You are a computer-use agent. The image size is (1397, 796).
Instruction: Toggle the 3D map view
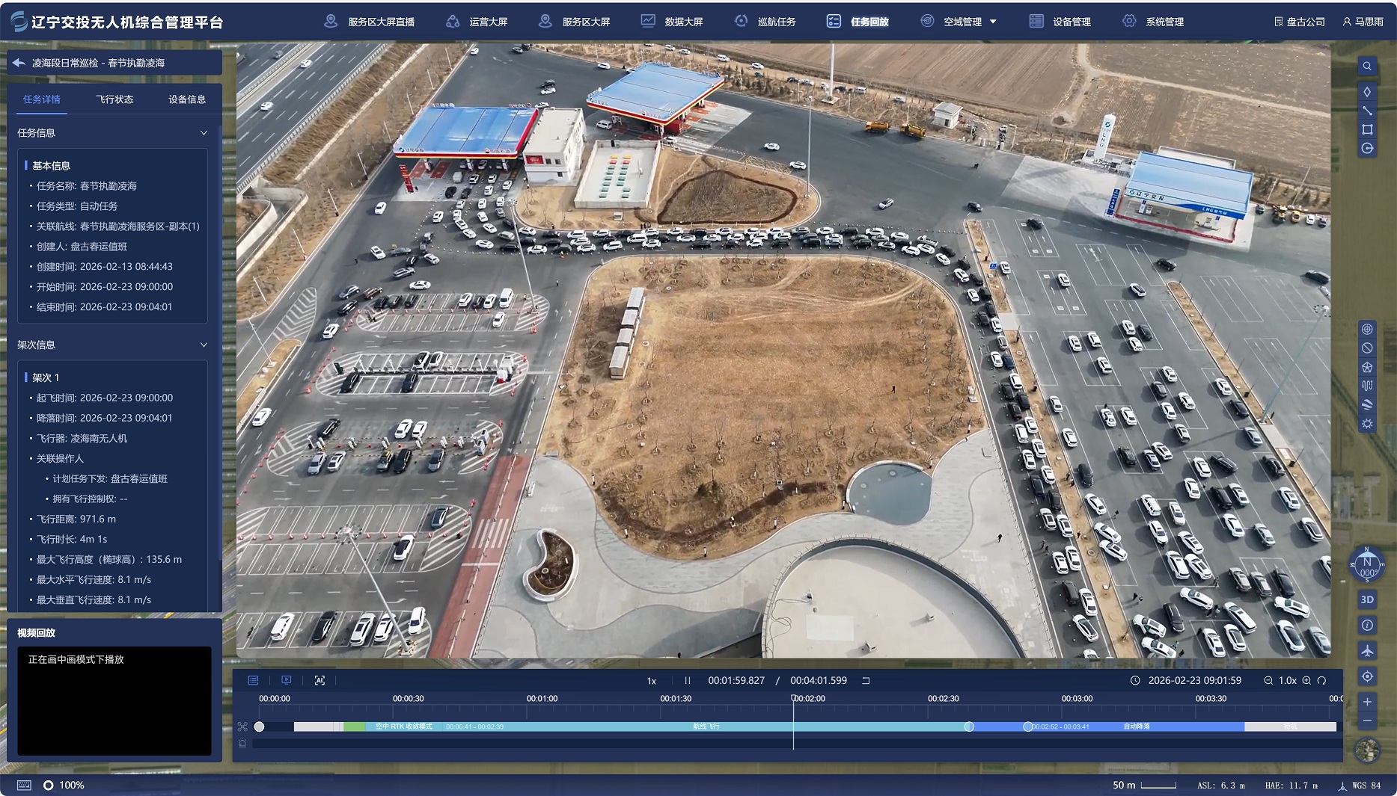coord(1366,599)
